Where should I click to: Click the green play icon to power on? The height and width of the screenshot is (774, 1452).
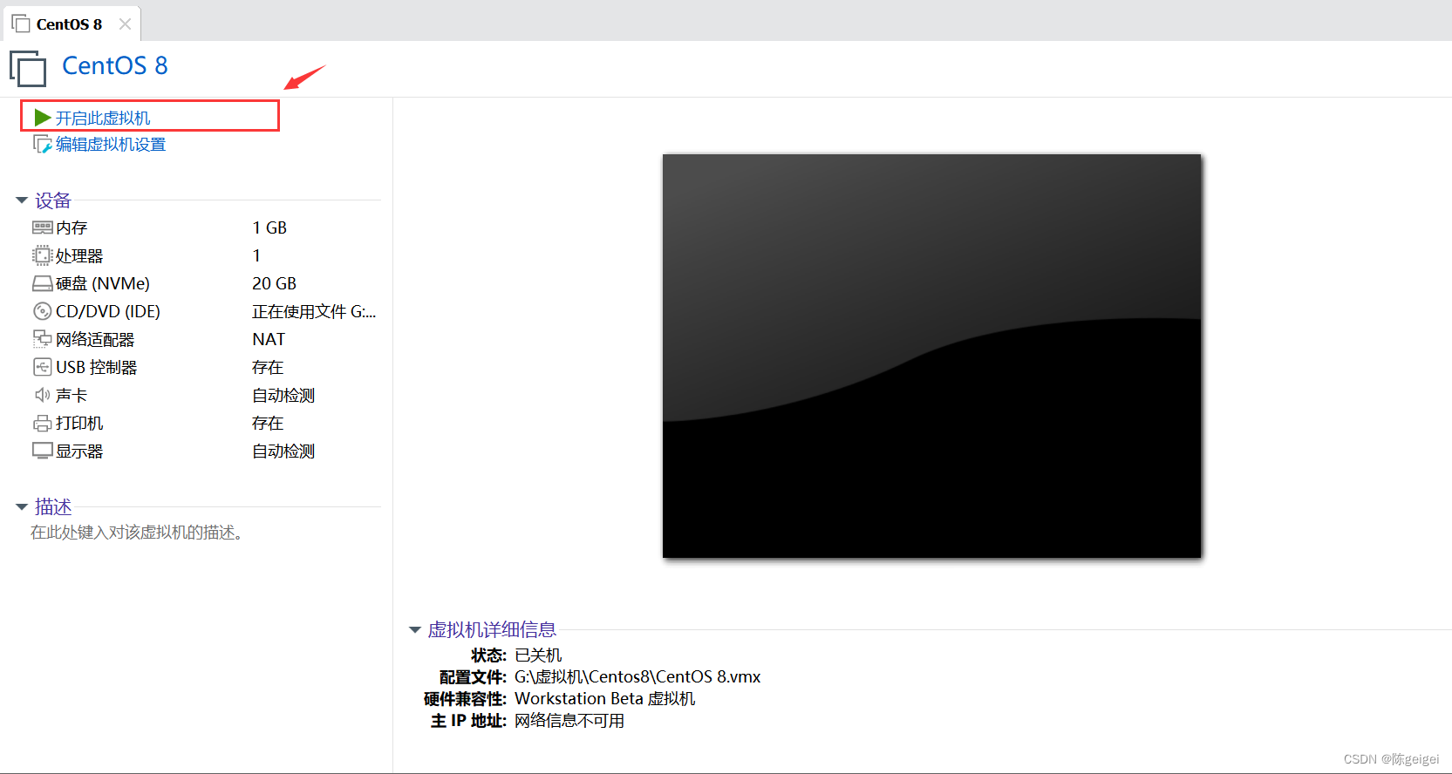[x=43, y=117]
